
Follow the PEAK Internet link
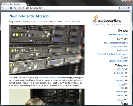click(74, 22)
